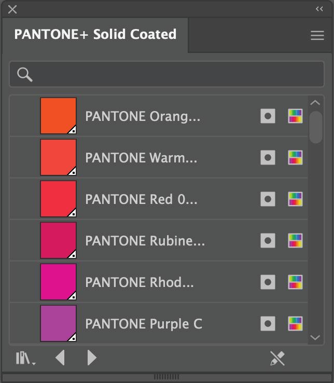Viewport: 334px width, 383px height.
Task: Open the panel hamburger menu
Action: coord(317,35)
